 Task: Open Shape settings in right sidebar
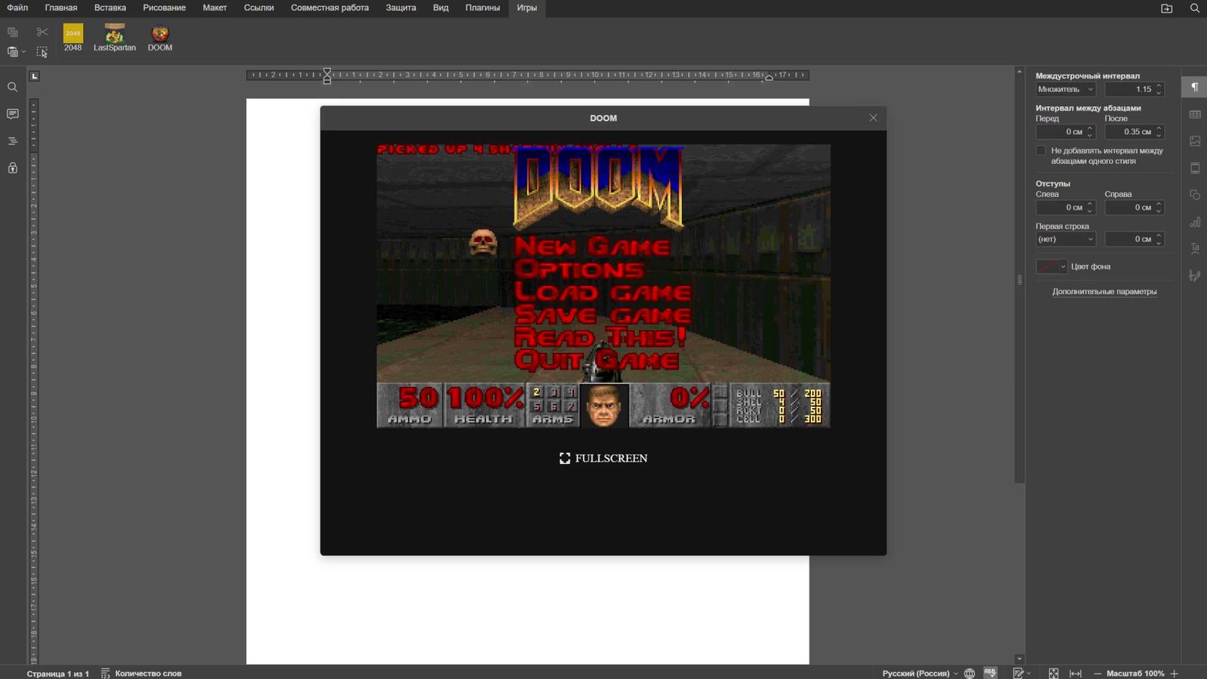pyautogui.click(x=1195, y=195)
